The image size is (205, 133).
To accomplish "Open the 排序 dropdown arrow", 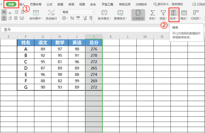I will [x=177, y=18].
